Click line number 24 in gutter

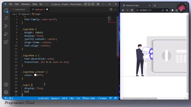pyautogui.click(x=16, y=92)
